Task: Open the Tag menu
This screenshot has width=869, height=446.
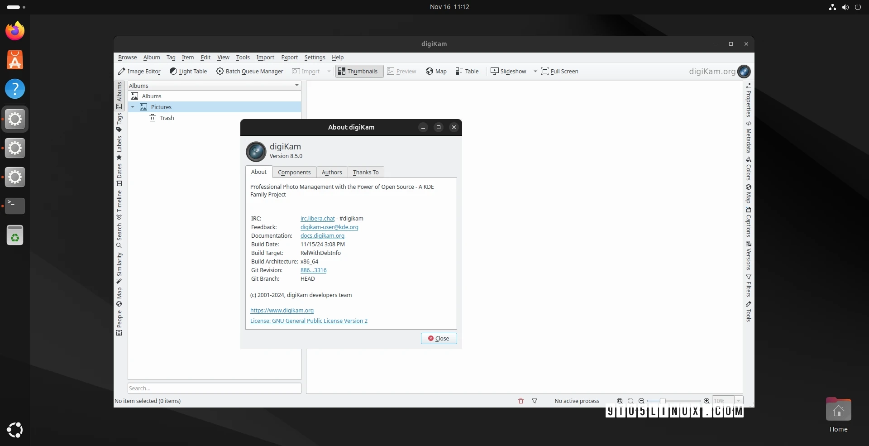Action: [171, 58]
